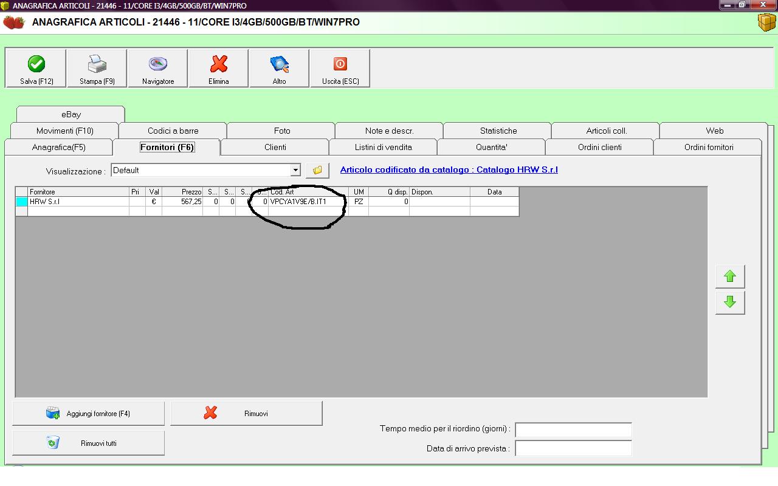Open the Codici a barre tab

click(173, 131)
